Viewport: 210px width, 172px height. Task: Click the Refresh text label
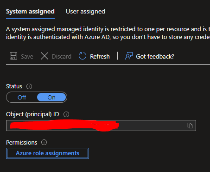click(x=100, y=57)
